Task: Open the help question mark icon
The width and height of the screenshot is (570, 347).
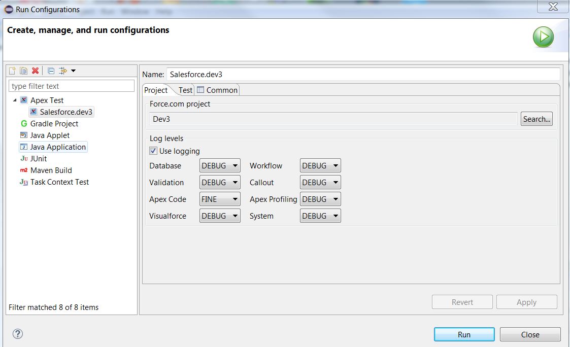Action: [x=17, y=334]
